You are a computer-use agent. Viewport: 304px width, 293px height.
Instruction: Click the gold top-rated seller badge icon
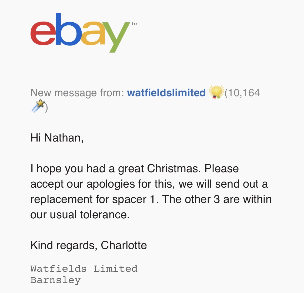pos(216,92)
